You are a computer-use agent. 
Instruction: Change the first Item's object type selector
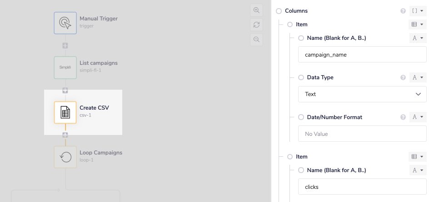coord(418,24)
